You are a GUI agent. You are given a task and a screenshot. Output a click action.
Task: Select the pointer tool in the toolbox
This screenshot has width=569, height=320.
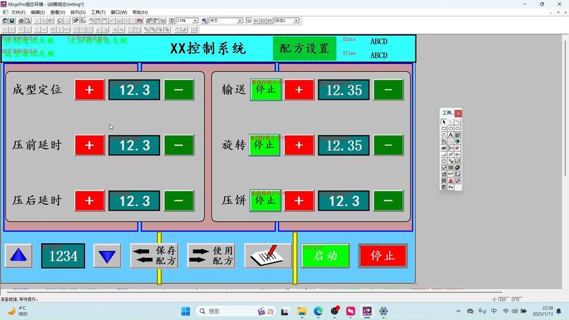444,122
